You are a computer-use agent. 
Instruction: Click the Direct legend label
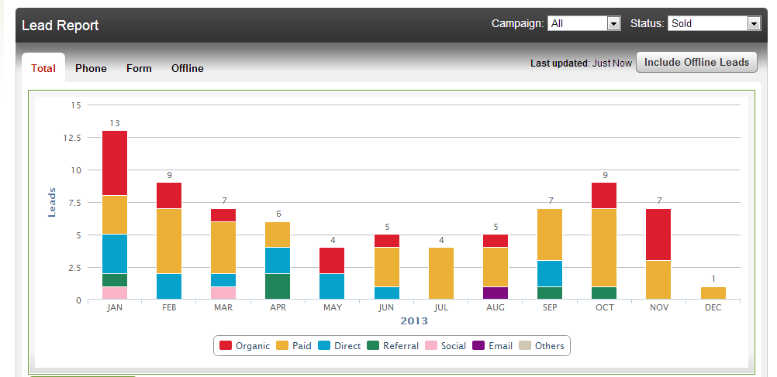(x=347, y=346)
